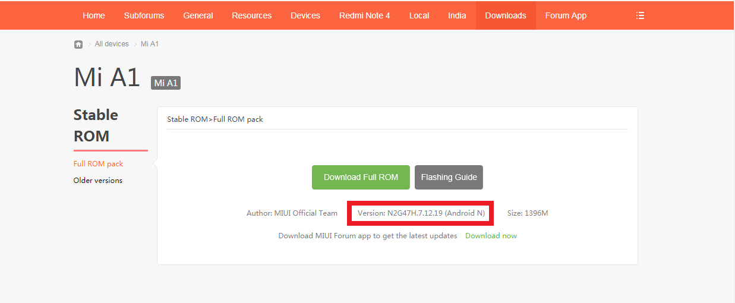Viewport: 735px width, 303px height.
Task: Select General in the navigation bar
Action: tap(198, 15)
